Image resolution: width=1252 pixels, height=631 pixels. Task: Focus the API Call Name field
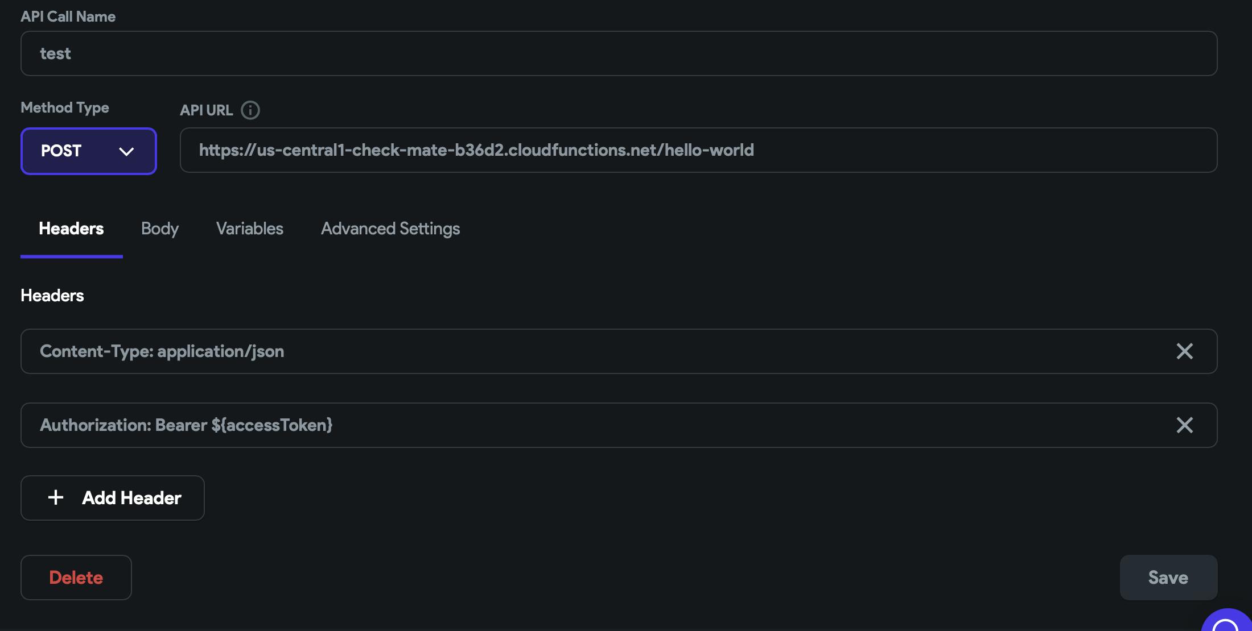point(619,53)
